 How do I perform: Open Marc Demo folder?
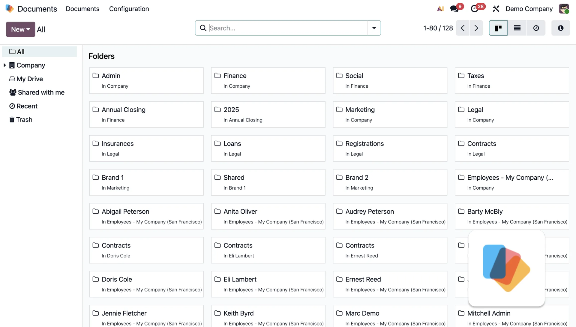point(390,316)
